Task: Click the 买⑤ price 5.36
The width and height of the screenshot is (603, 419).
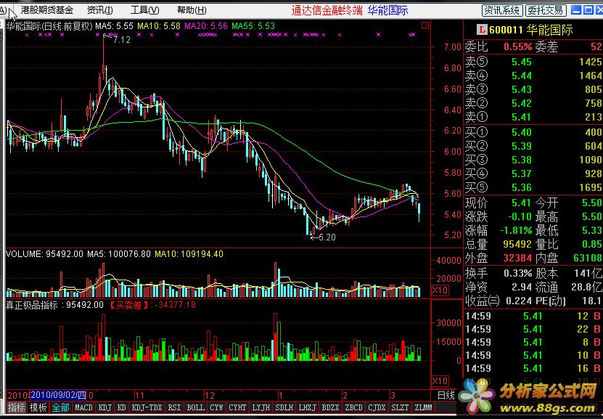Action: pyautogui.click(x=522, y=188)
